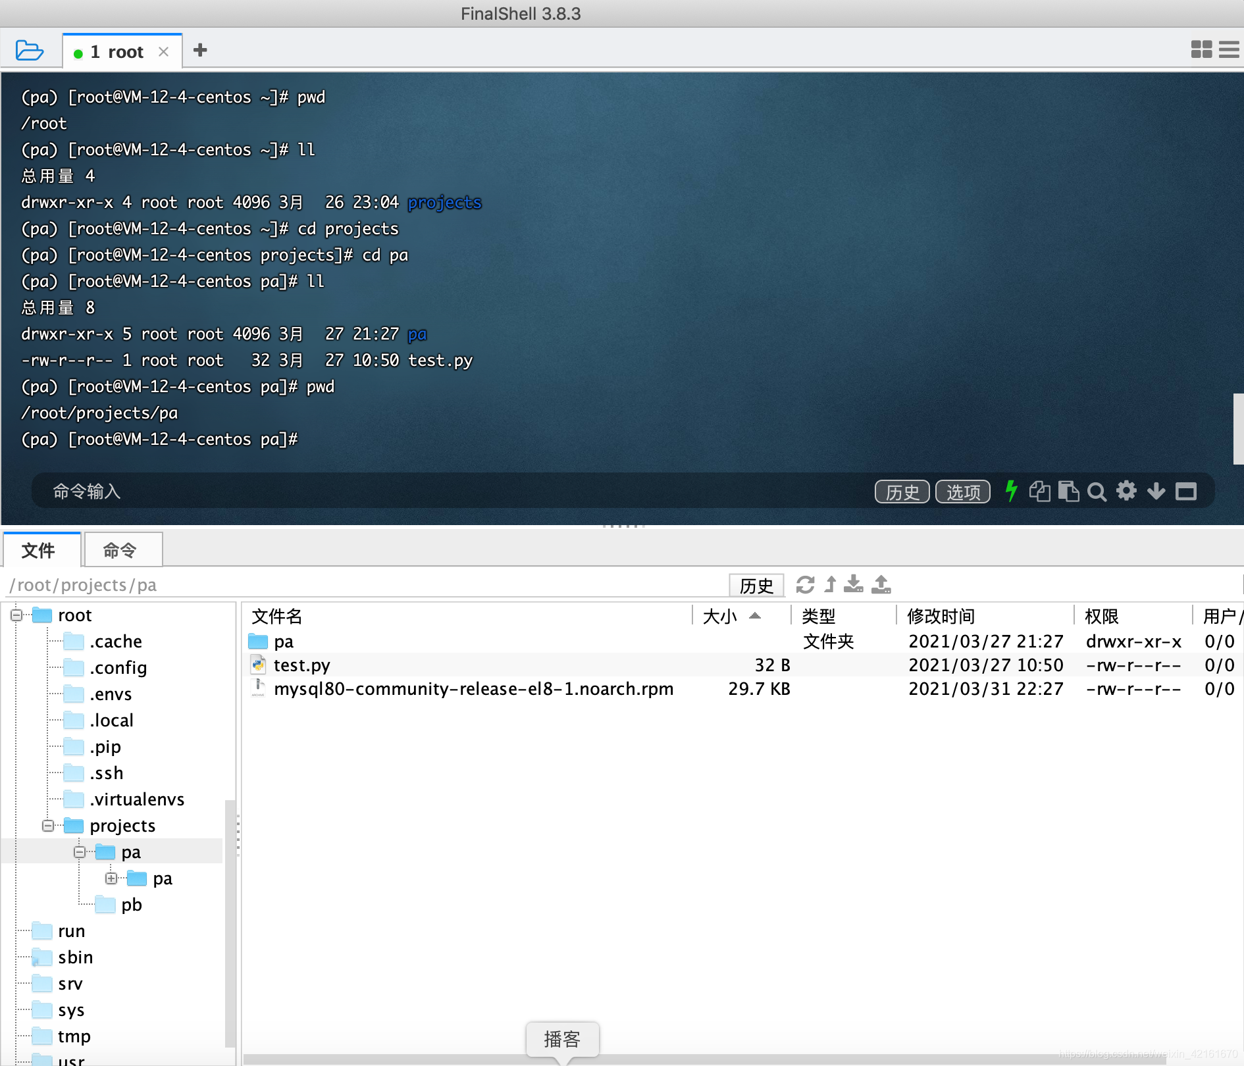The width and height of the screenshot is (1244, 1066).
Task: Click the rpm archive file icon
Action: coord(258,688)
